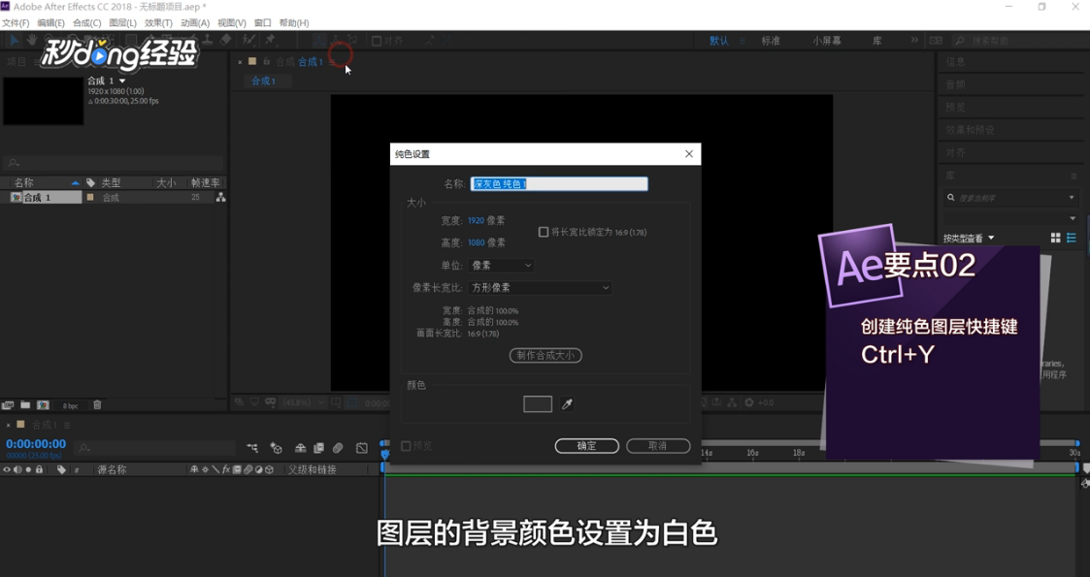Viewport: 1090px width, 577px height.
Task: Open the 编辑(E) menu
Action: coord(50,23)
